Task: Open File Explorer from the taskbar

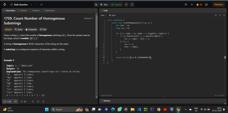Action: coord(132,109)
